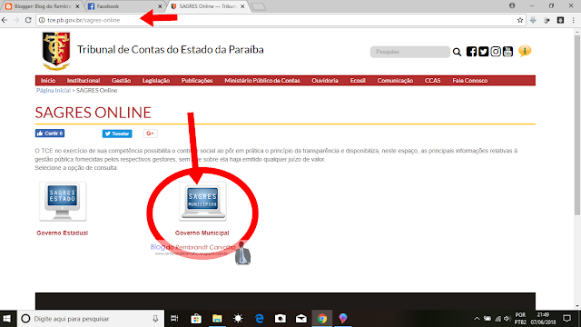
Task: Open the Fale Conosco menu item
Action: tap(470, 81)
